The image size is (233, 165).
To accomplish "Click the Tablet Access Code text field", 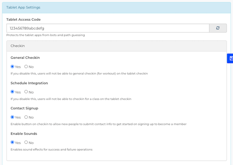I will 108,28.
